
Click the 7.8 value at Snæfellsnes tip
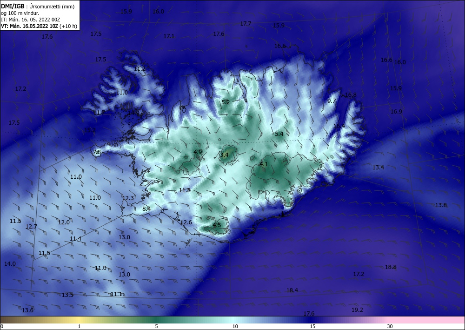pyautogui.click(x=97, y=152)
